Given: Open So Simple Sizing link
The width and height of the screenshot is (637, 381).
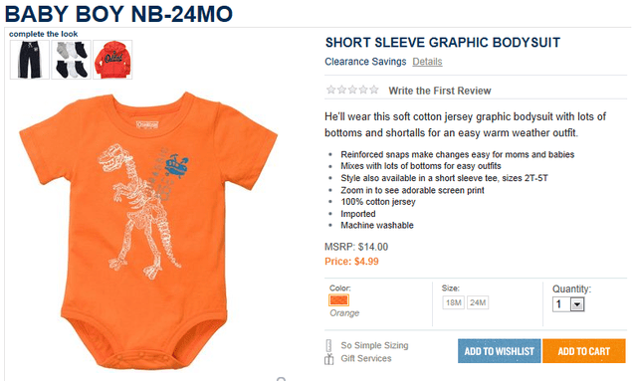Looking at the screenshot, I should pyautogui.click(x=374, y=345).
